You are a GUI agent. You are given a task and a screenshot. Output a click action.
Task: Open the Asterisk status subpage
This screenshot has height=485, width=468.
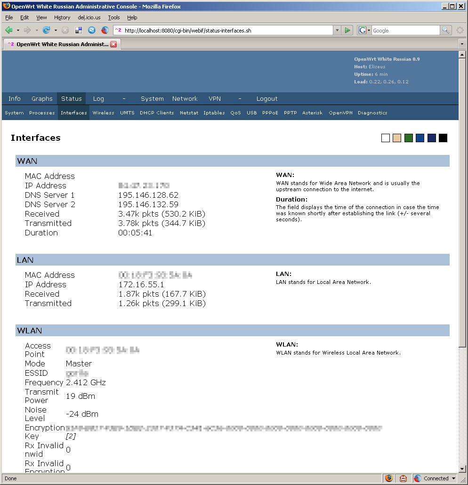(312, 113)
